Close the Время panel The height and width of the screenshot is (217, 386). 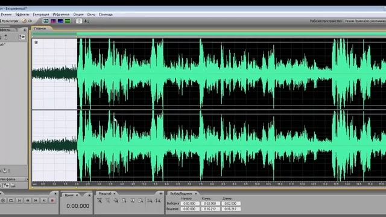tap(77, 195)
